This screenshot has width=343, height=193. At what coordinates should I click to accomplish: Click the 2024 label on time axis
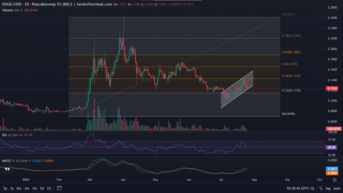(x=26, y=180)
